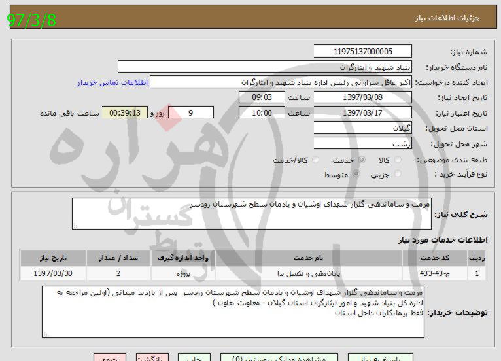Click the کد خدمت column header
This screenshot has width=501, height=361.
click(434, 258)
